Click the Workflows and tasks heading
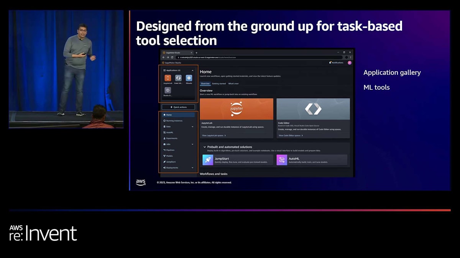Screen dimensions: 460x258 (214, 174)
